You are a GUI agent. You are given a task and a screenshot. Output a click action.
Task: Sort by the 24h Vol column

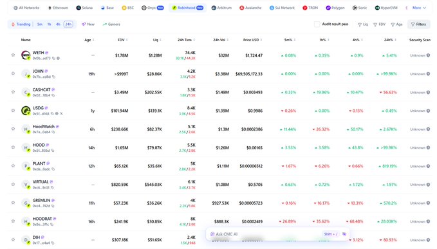click(x=221, y=40)
